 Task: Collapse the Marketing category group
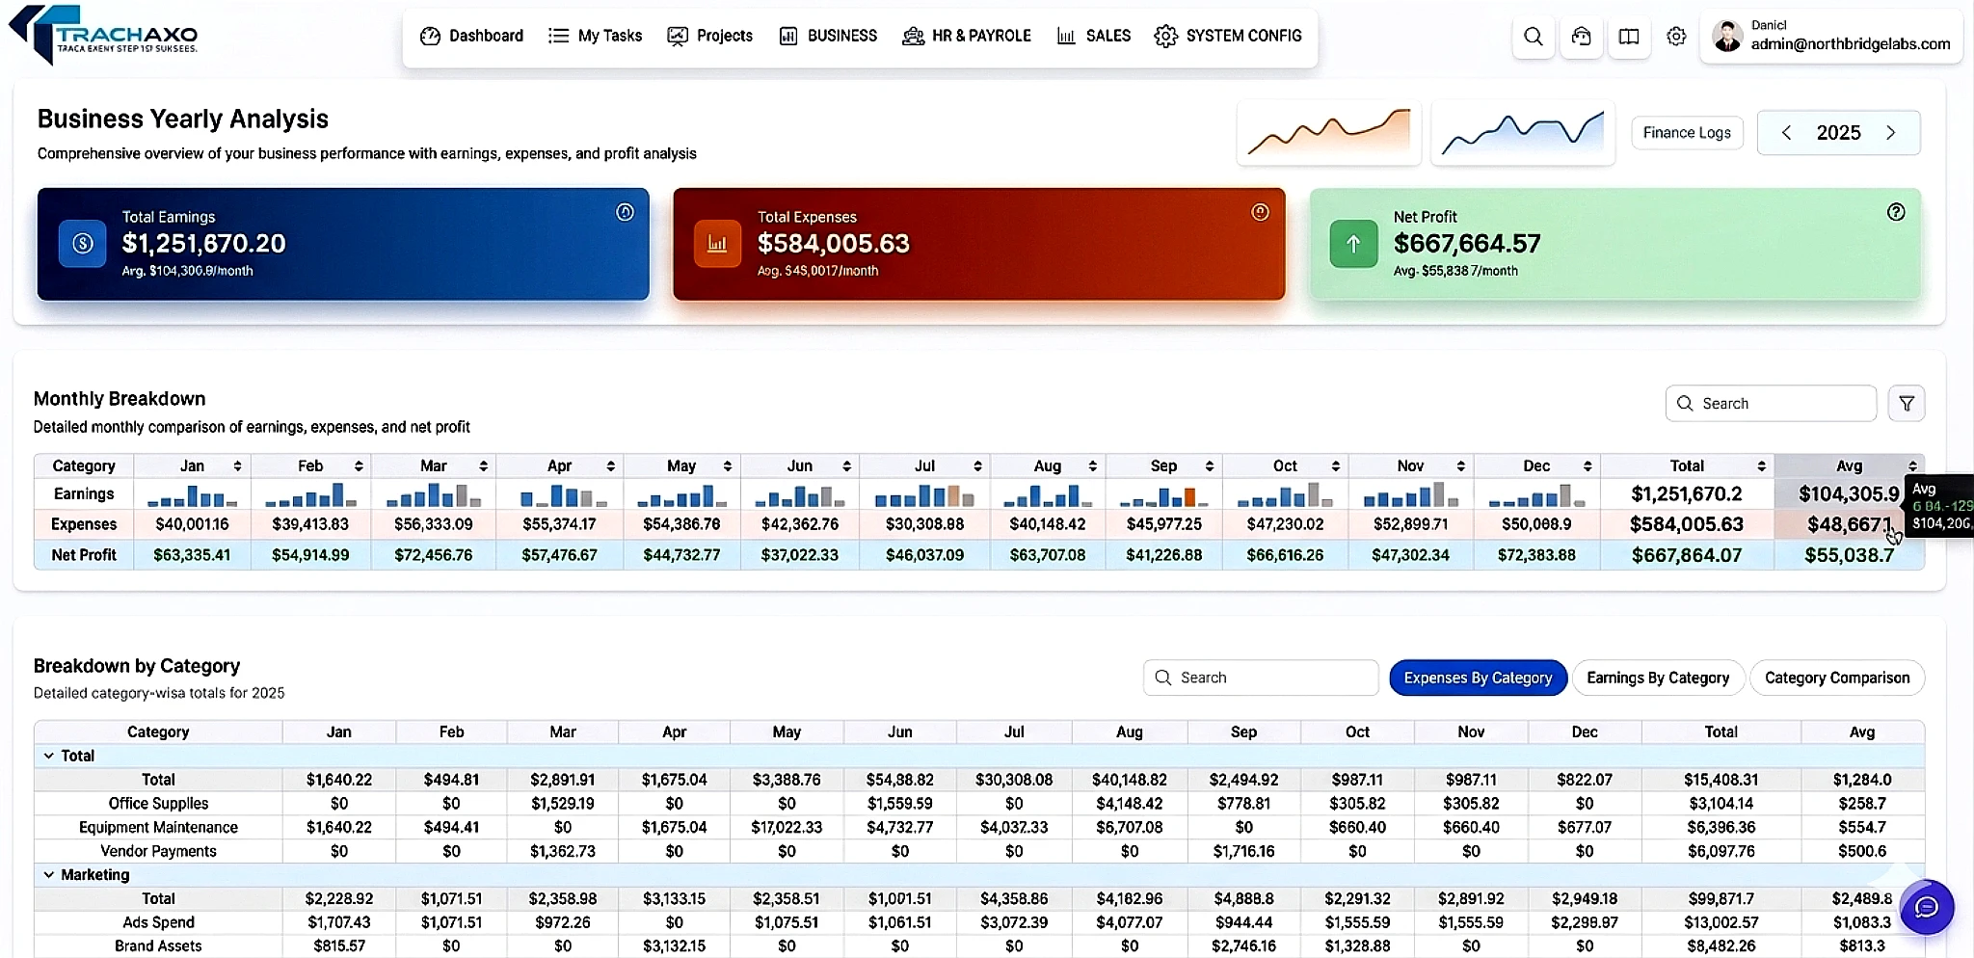(48, 874)
